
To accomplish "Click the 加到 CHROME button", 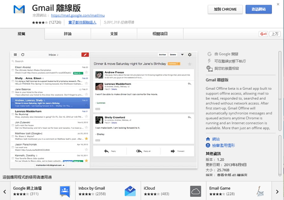I will tap(224, 9).
